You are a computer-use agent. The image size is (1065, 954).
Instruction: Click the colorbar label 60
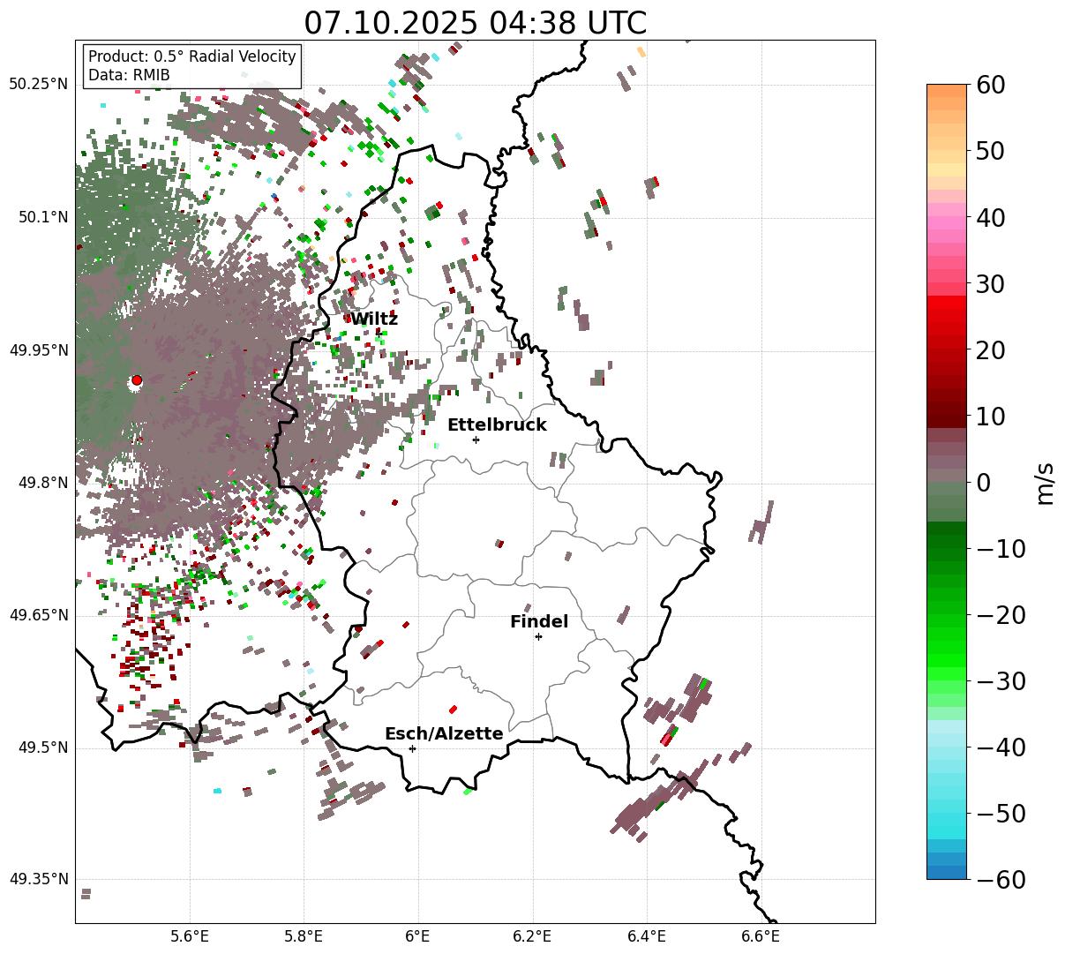[990, 85]
